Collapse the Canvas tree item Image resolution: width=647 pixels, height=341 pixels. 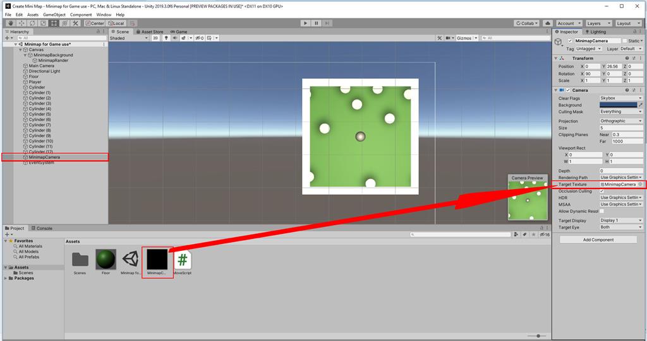pyautogui.click(x=21, y=49)
